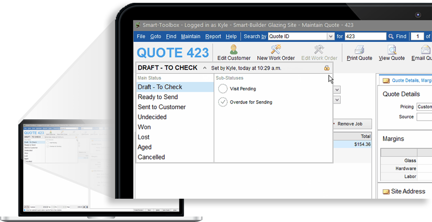Click the View Quote magnifier icon
This screenshot has width=432, height=222.
[392, 49]
